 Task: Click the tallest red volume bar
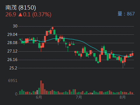pos(41,87)
